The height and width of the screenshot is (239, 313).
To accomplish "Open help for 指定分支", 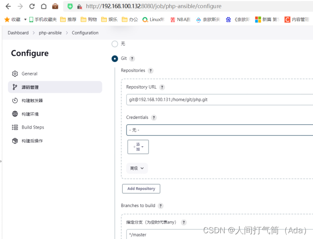I will [x=184, y=222].
